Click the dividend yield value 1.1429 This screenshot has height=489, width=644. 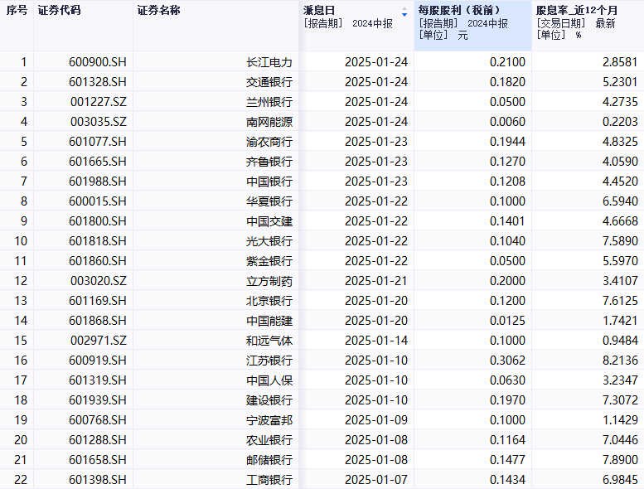(620, 420)
